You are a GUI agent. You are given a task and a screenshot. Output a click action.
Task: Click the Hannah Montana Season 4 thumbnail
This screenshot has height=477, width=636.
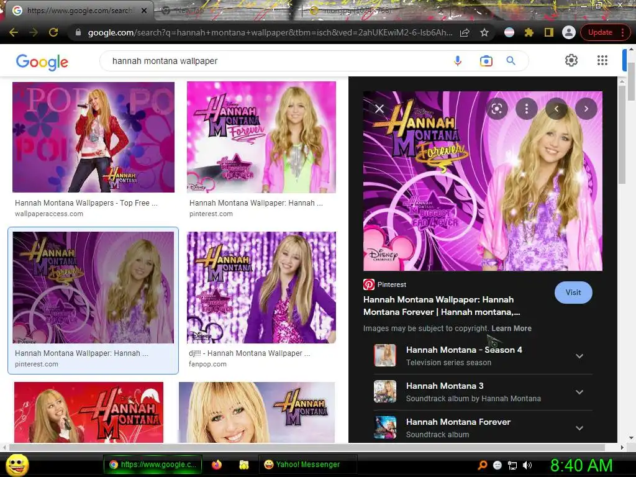pyautogui.click(x=384, y=355)
